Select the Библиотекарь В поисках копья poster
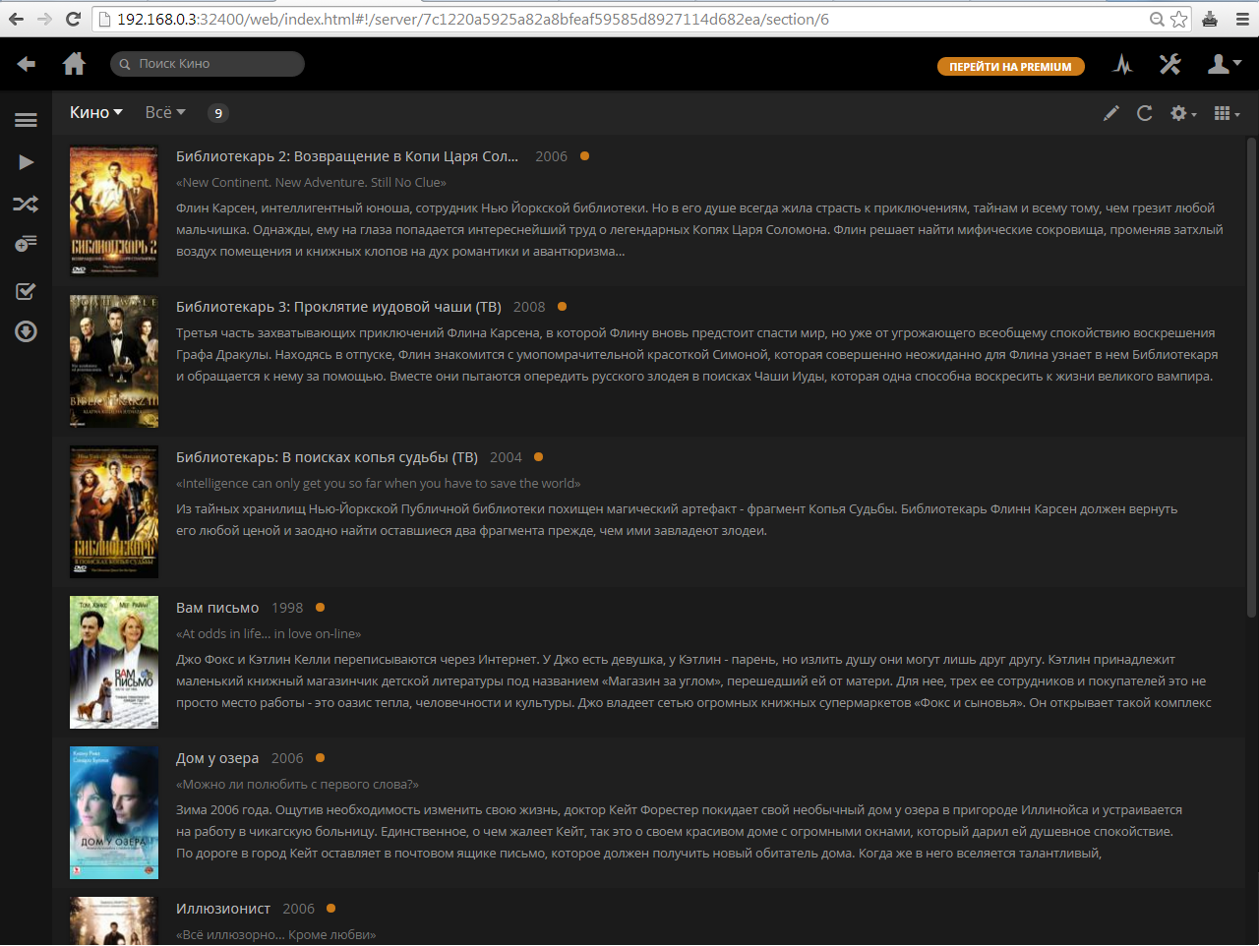The height and width of the screenshot is (946, 1259). tap(114, 511)
